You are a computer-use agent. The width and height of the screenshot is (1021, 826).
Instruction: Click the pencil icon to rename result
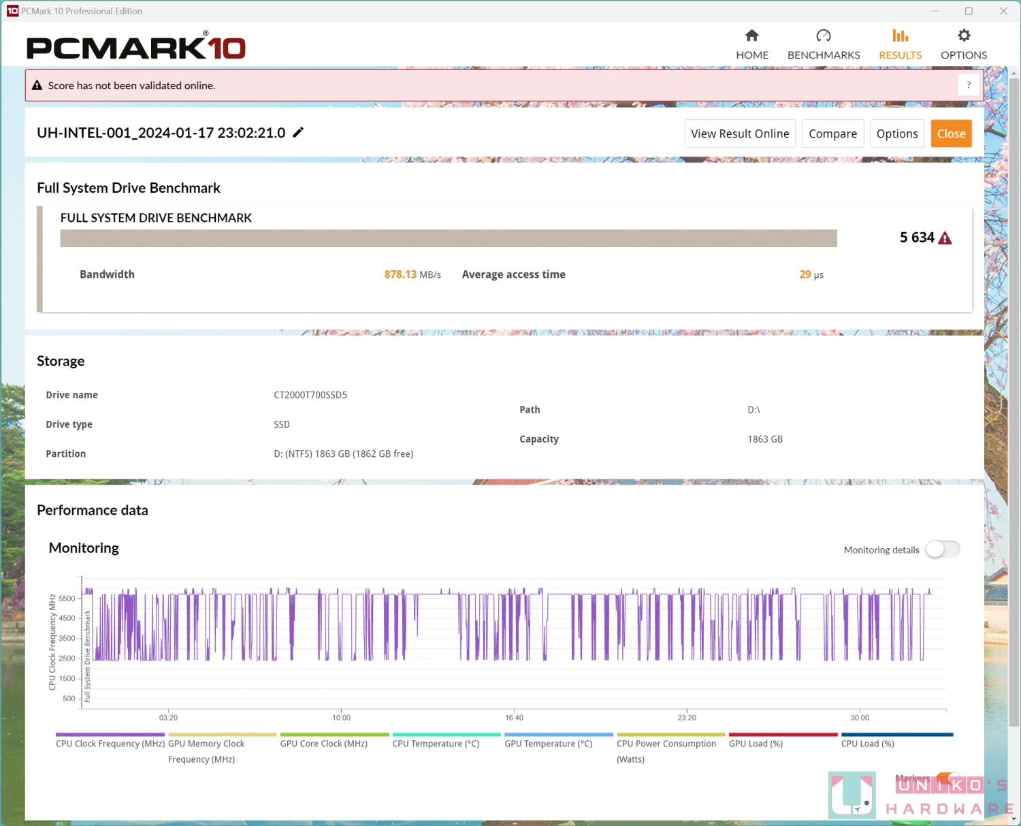[298, 133]
